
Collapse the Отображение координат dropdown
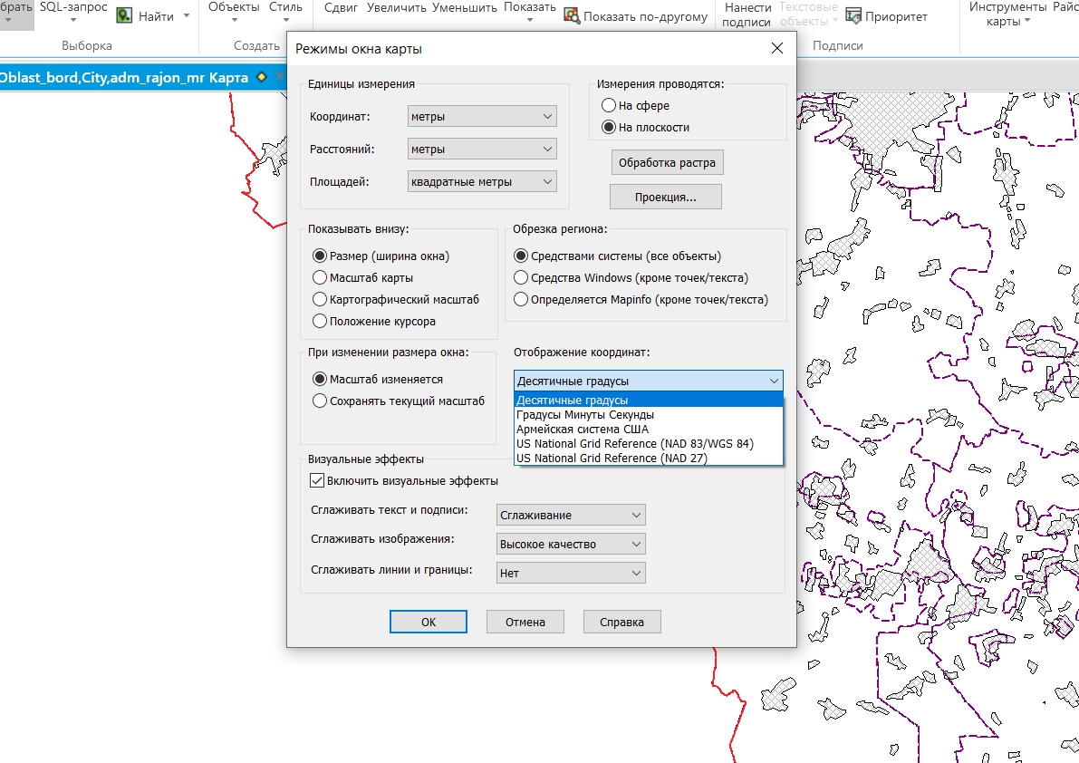coord(649,381)
